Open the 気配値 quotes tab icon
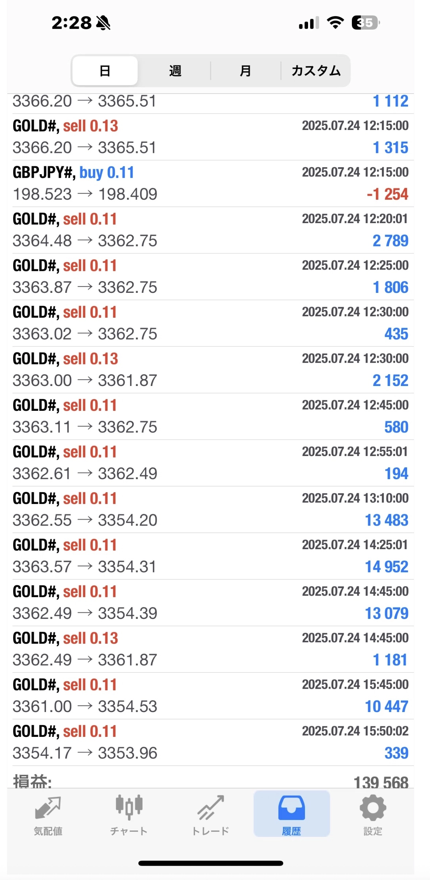Image resolution: width=430 pixels, height=880 pixels. tap(48, 808)
